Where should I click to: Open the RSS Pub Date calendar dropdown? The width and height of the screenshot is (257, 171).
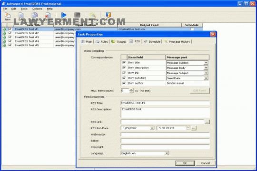point(152,128)
